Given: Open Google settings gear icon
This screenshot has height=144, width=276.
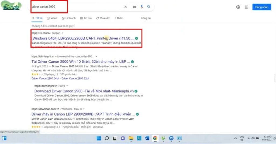Looking at the screenshot, I should pos(238,7).
